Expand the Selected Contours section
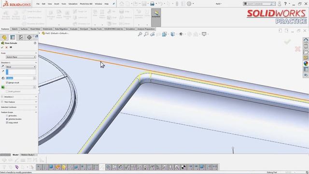 (x=36, y=107)
